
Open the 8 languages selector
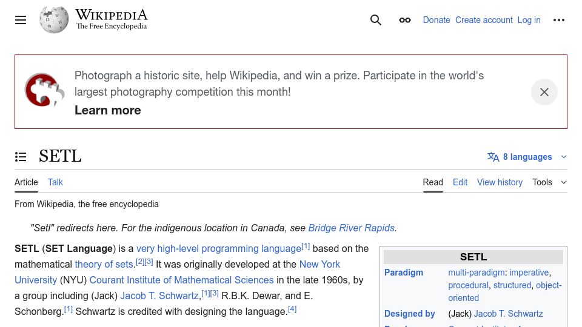coord(527,157)
